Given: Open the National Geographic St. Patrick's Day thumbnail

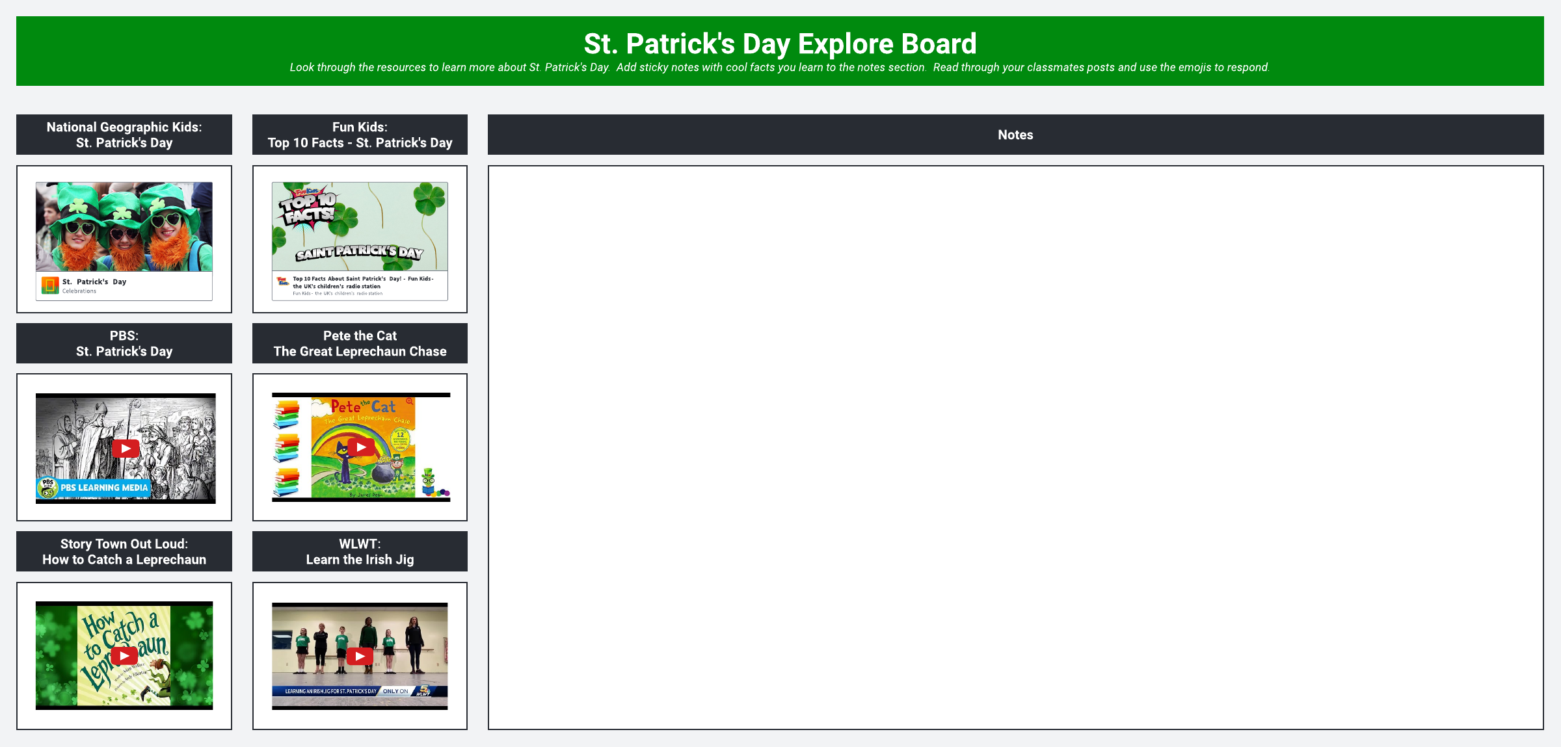Looking at the screenshot, I should pos(124,227).
